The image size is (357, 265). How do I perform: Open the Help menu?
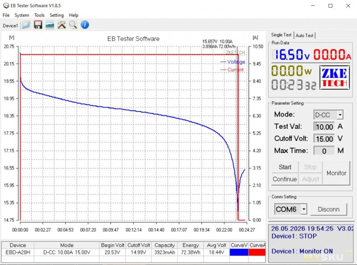click(x=74, y=15)
